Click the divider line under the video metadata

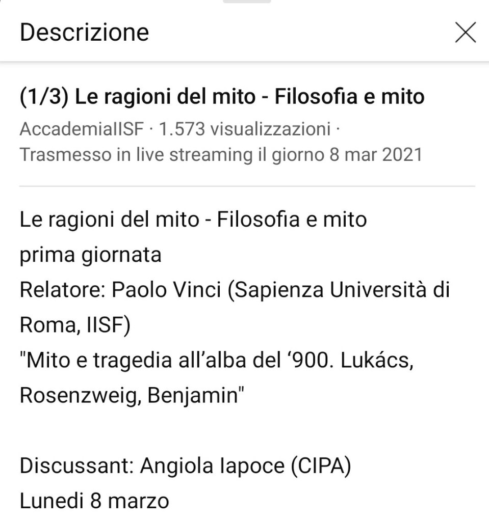pyautogui.click(x=247, y=186)
